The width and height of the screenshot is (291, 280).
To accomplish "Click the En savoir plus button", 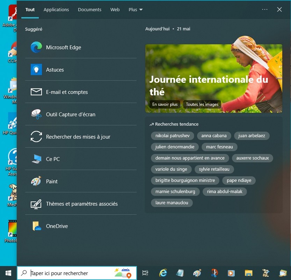I will pyautogui.click(x=165, y=104).
